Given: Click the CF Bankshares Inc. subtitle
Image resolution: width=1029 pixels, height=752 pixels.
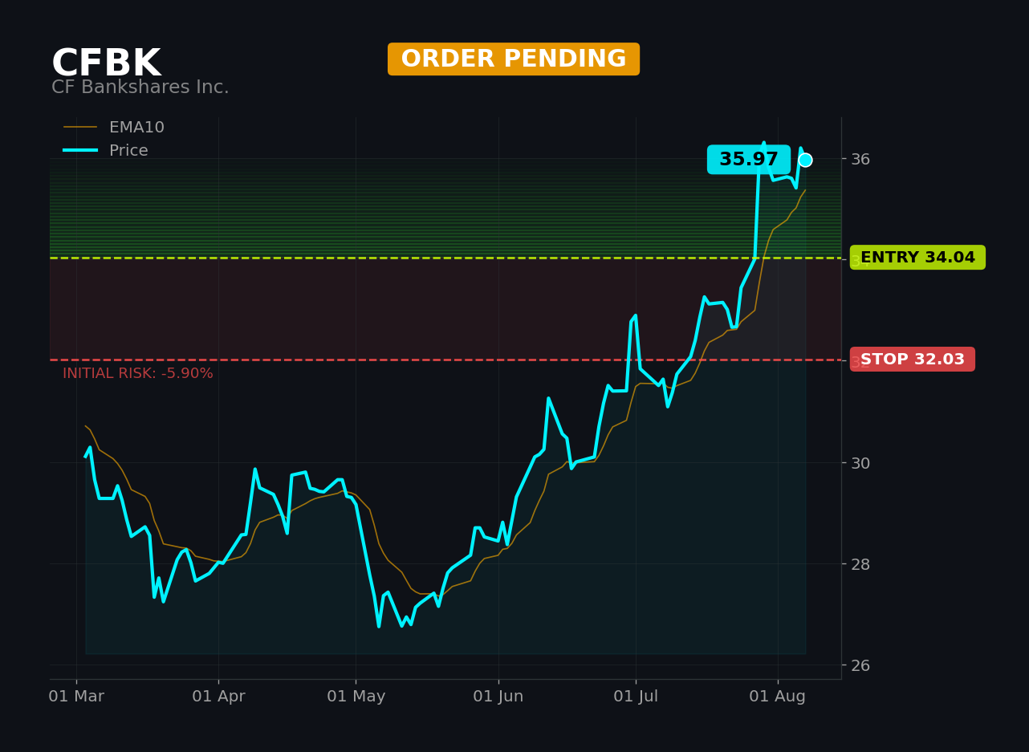Looking at the screenshot, I should tap(140, 87).
